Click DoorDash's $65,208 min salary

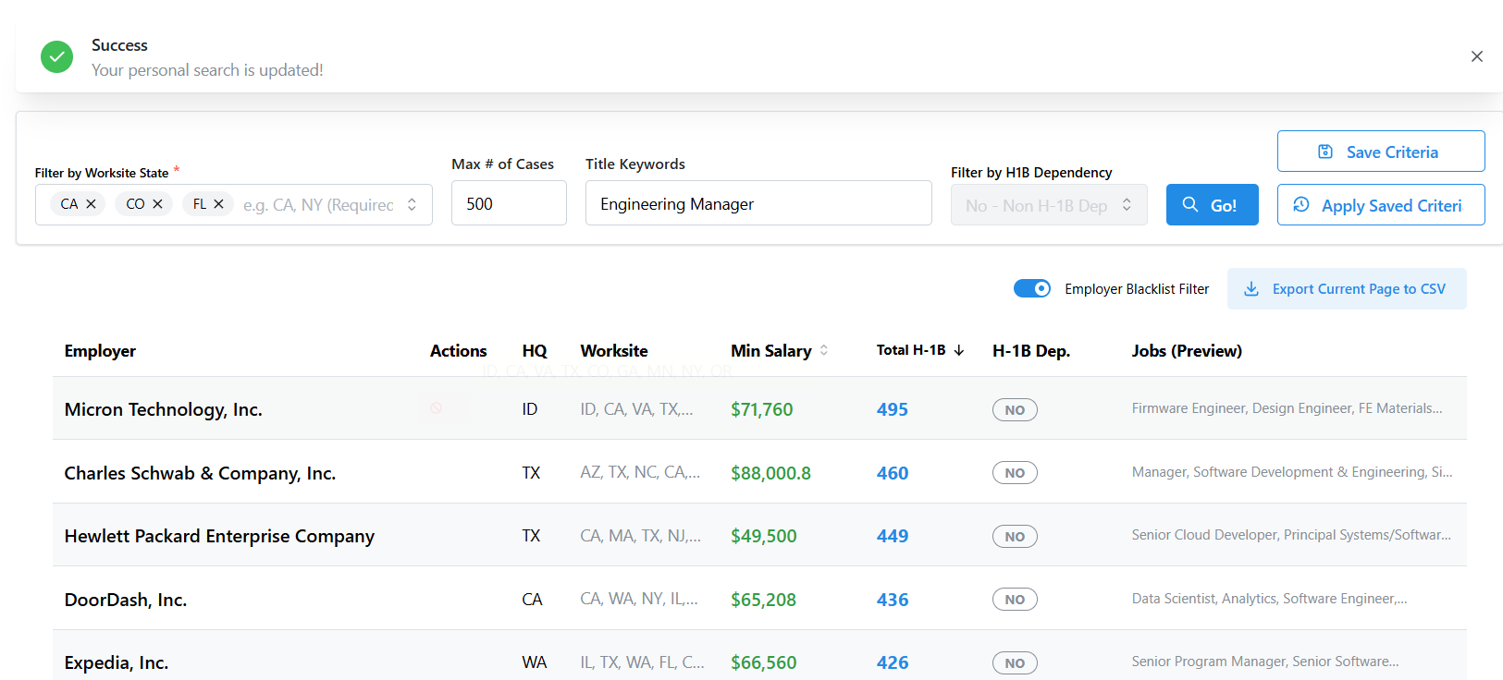coord(763,600)
